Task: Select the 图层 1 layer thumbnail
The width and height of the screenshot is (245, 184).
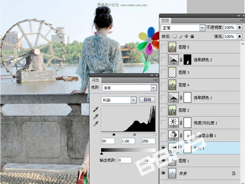Action: pos(172,160)
